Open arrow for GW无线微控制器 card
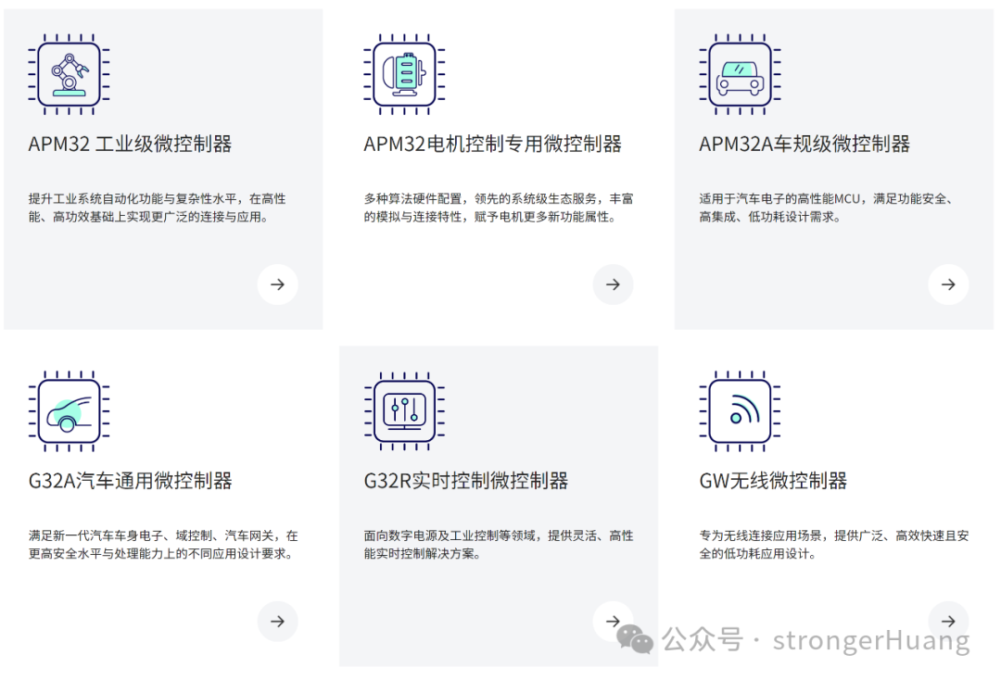The height and width of the screenshot is (680, 1001). pos(949,622)
